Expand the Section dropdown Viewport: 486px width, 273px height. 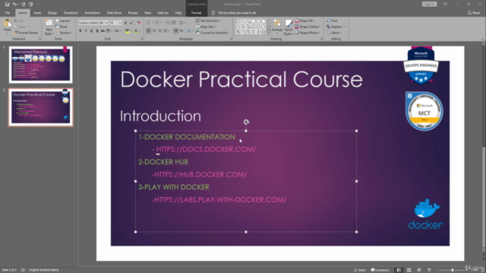click(x=64, y=33)
